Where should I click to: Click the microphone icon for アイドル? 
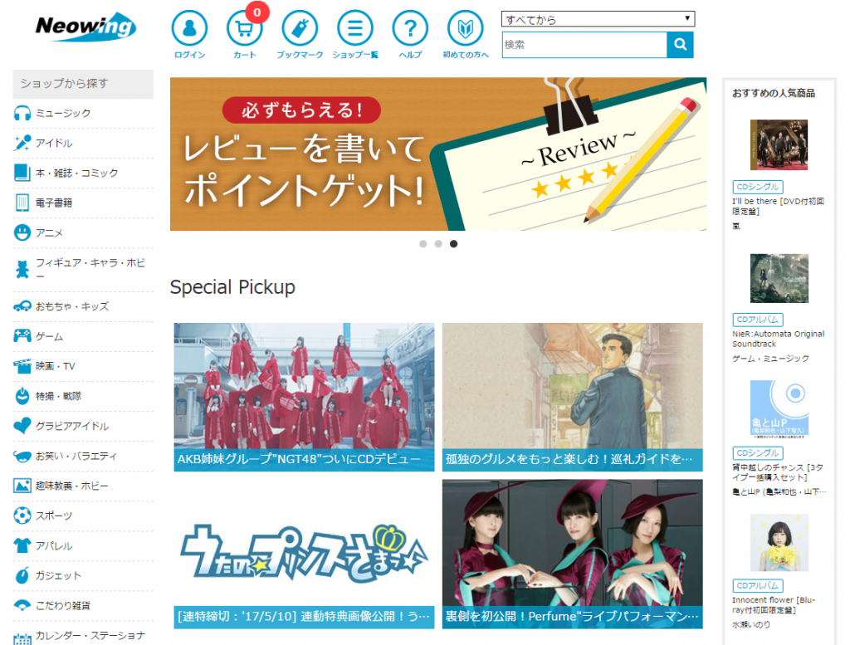22,143
